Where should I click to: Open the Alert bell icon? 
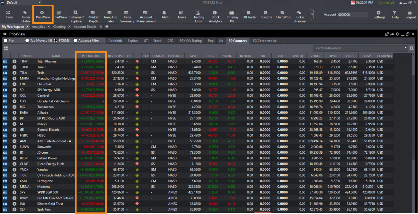(165, 15)
